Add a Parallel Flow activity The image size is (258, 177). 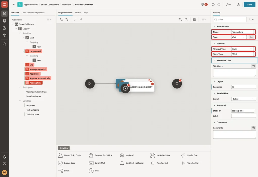pos(189,155)
